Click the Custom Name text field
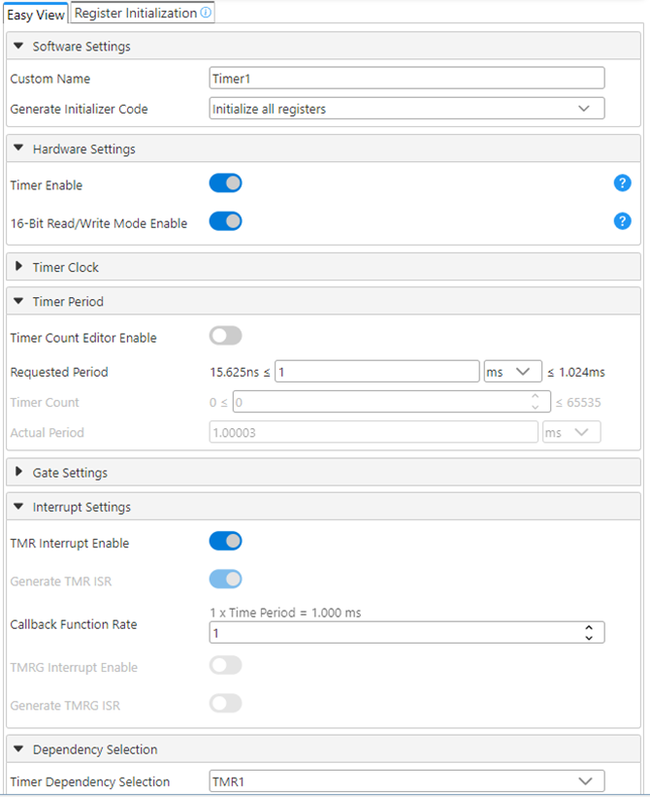The image size is (650, 797). point(406,79)
